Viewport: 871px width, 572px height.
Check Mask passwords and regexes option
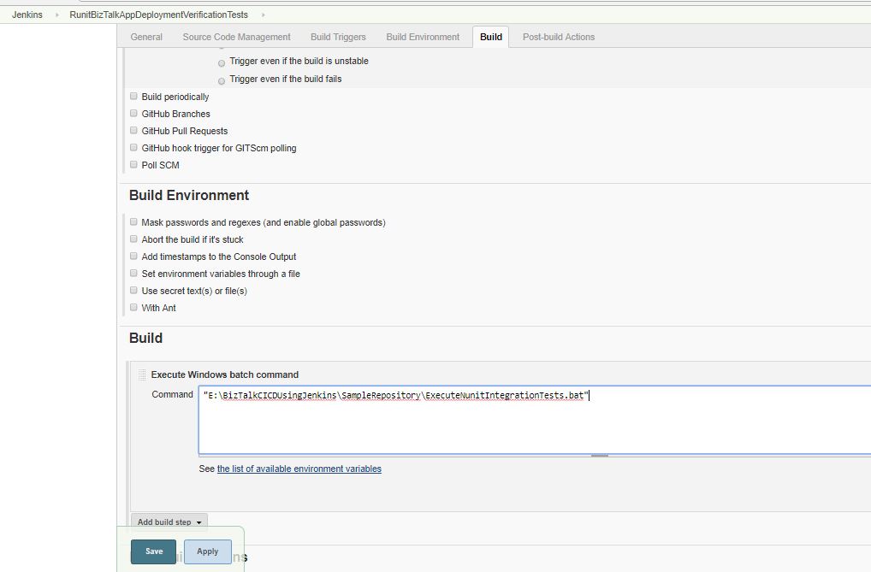(x=133, y=221)
